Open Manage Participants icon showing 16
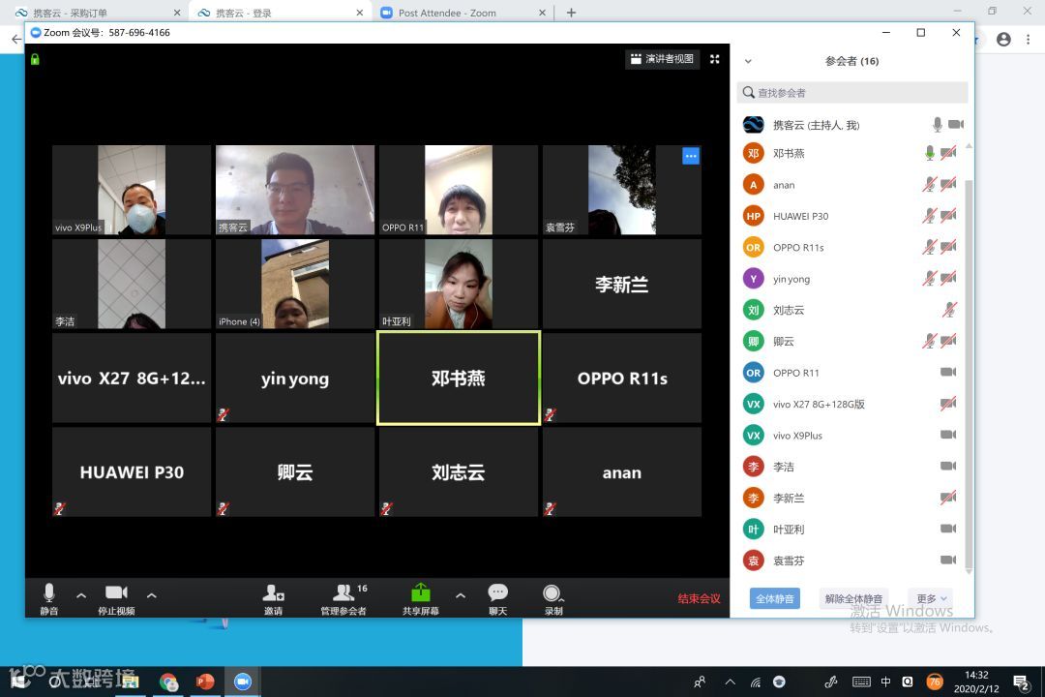This screenshot has width=1045, height=697. pyautogui.click(x=343, y=592)
